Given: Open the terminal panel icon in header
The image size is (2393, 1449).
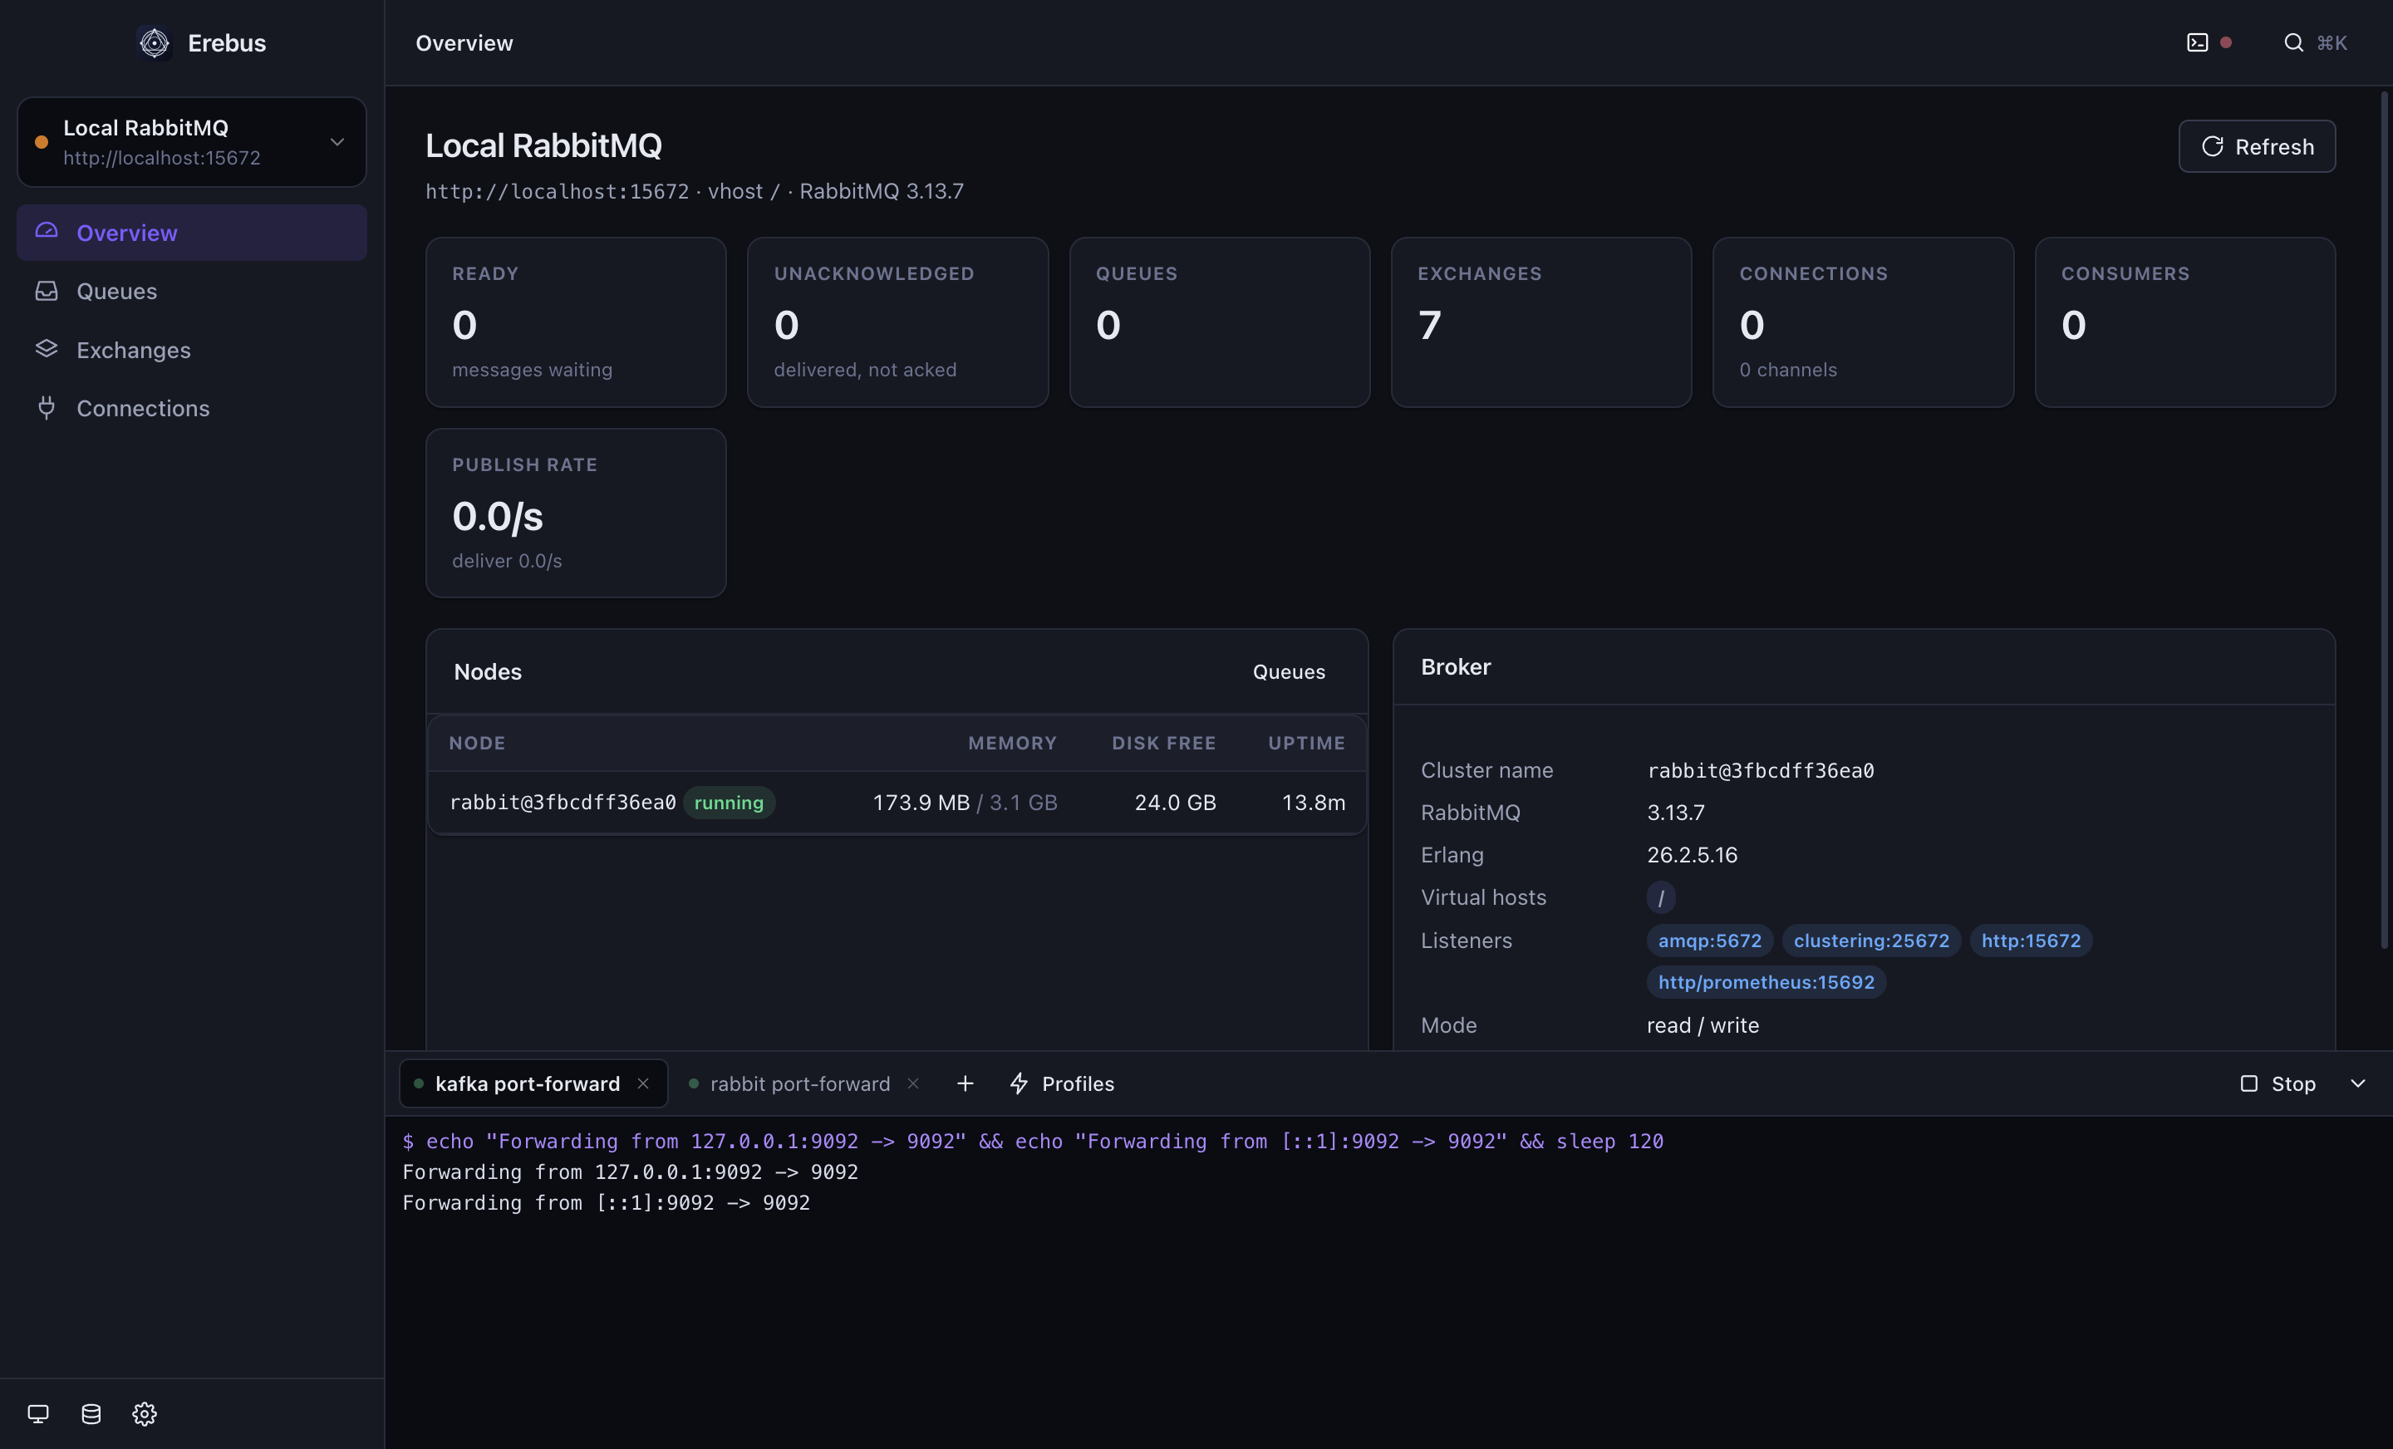Looking at the screenshot, I should 2197,42.
